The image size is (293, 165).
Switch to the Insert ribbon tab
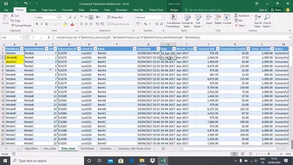(x=33, y=10)
